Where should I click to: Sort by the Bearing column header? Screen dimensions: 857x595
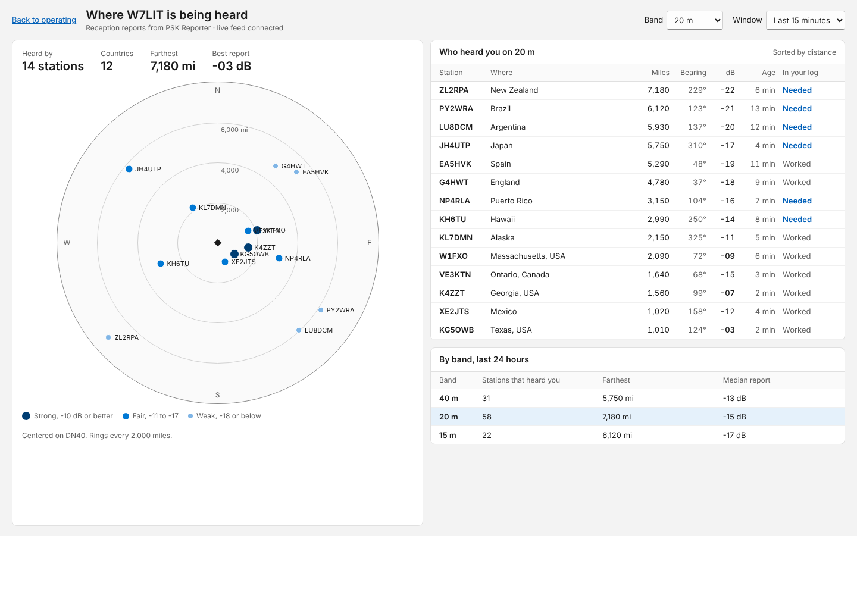(693, 73)
